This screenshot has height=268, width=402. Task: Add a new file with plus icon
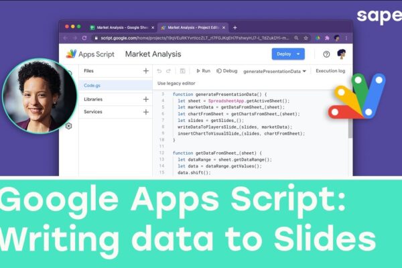tap(146, 71)
